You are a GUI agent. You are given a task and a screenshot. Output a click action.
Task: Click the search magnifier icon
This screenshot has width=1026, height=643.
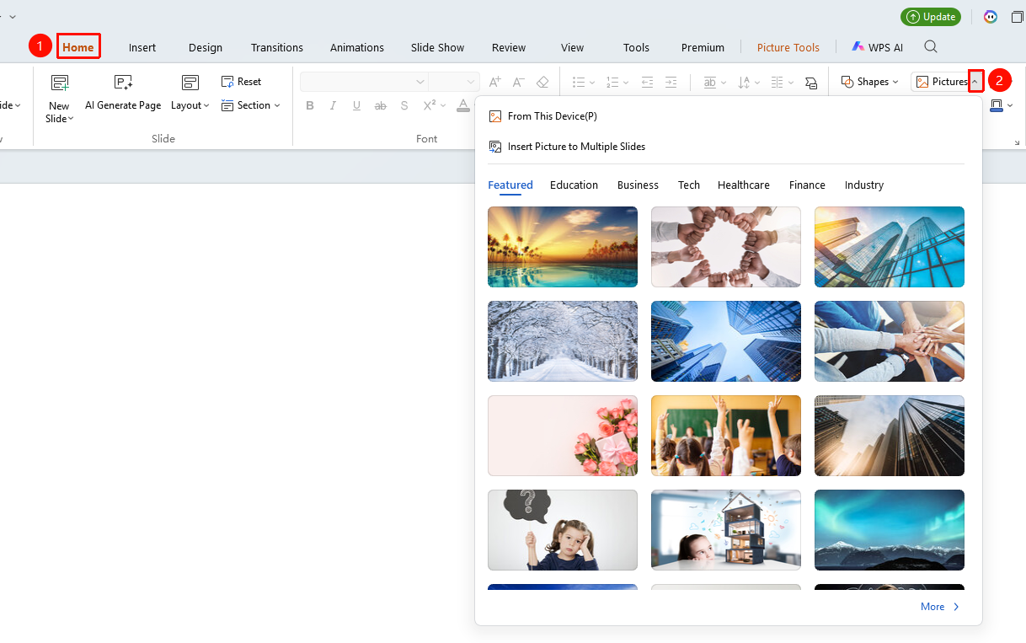931,46
